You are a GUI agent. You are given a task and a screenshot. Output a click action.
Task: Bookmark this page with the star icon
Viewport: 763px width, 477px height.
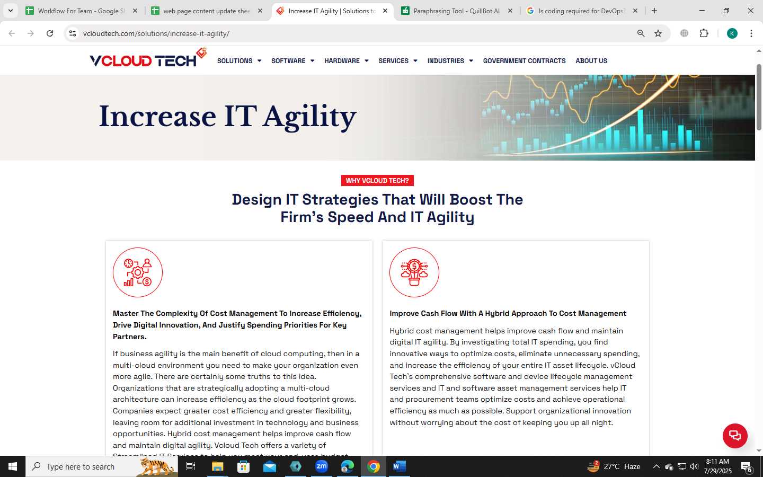click(658, 33)
